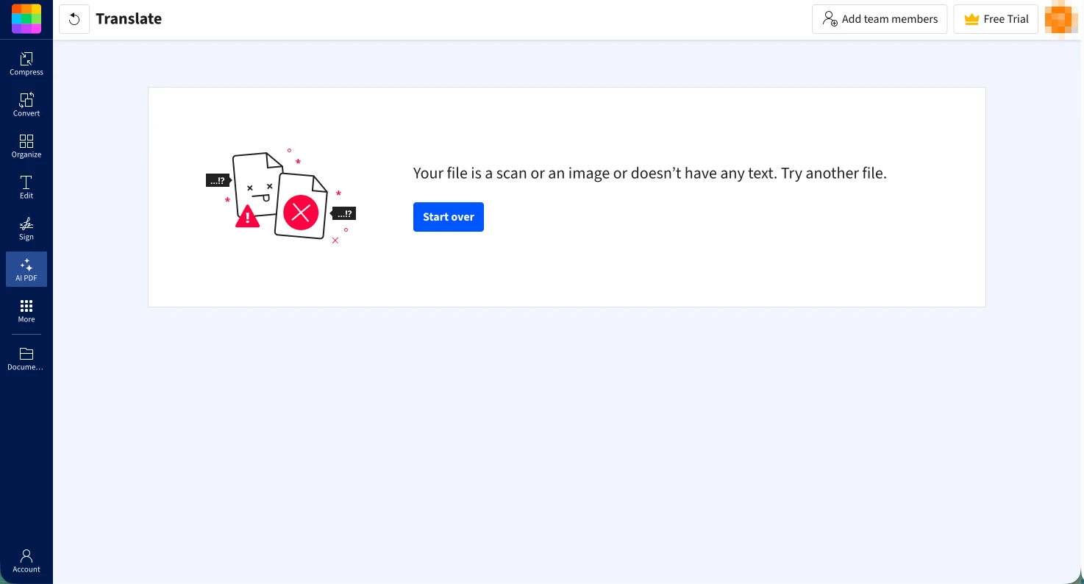This screenshot has height=584, width=1084.
Task: Open the Account menu at sidebar bottom
Action: point(26,560)
